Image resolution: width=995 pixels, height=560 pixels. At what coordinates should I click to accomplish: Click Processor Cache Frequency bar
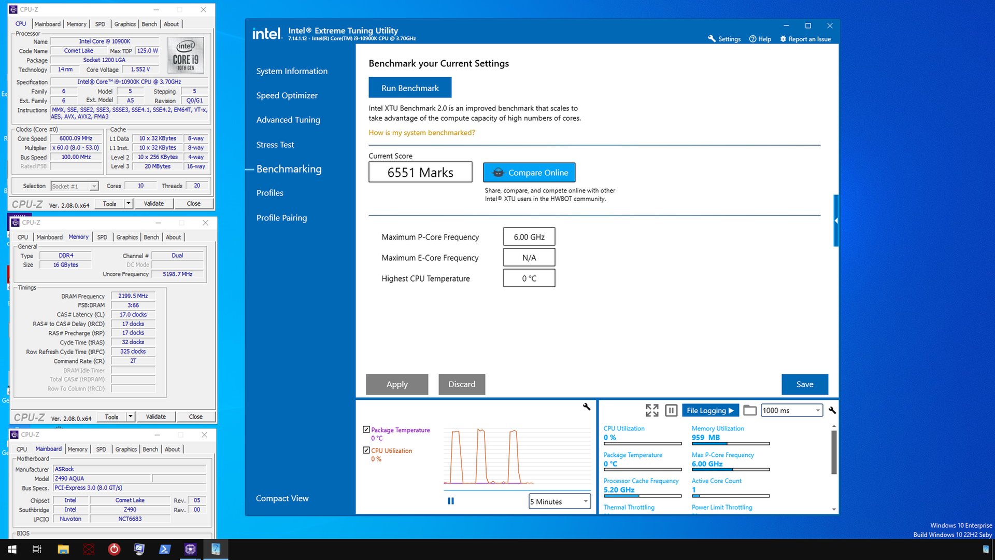pyautogui.click(x=643, y=496)
